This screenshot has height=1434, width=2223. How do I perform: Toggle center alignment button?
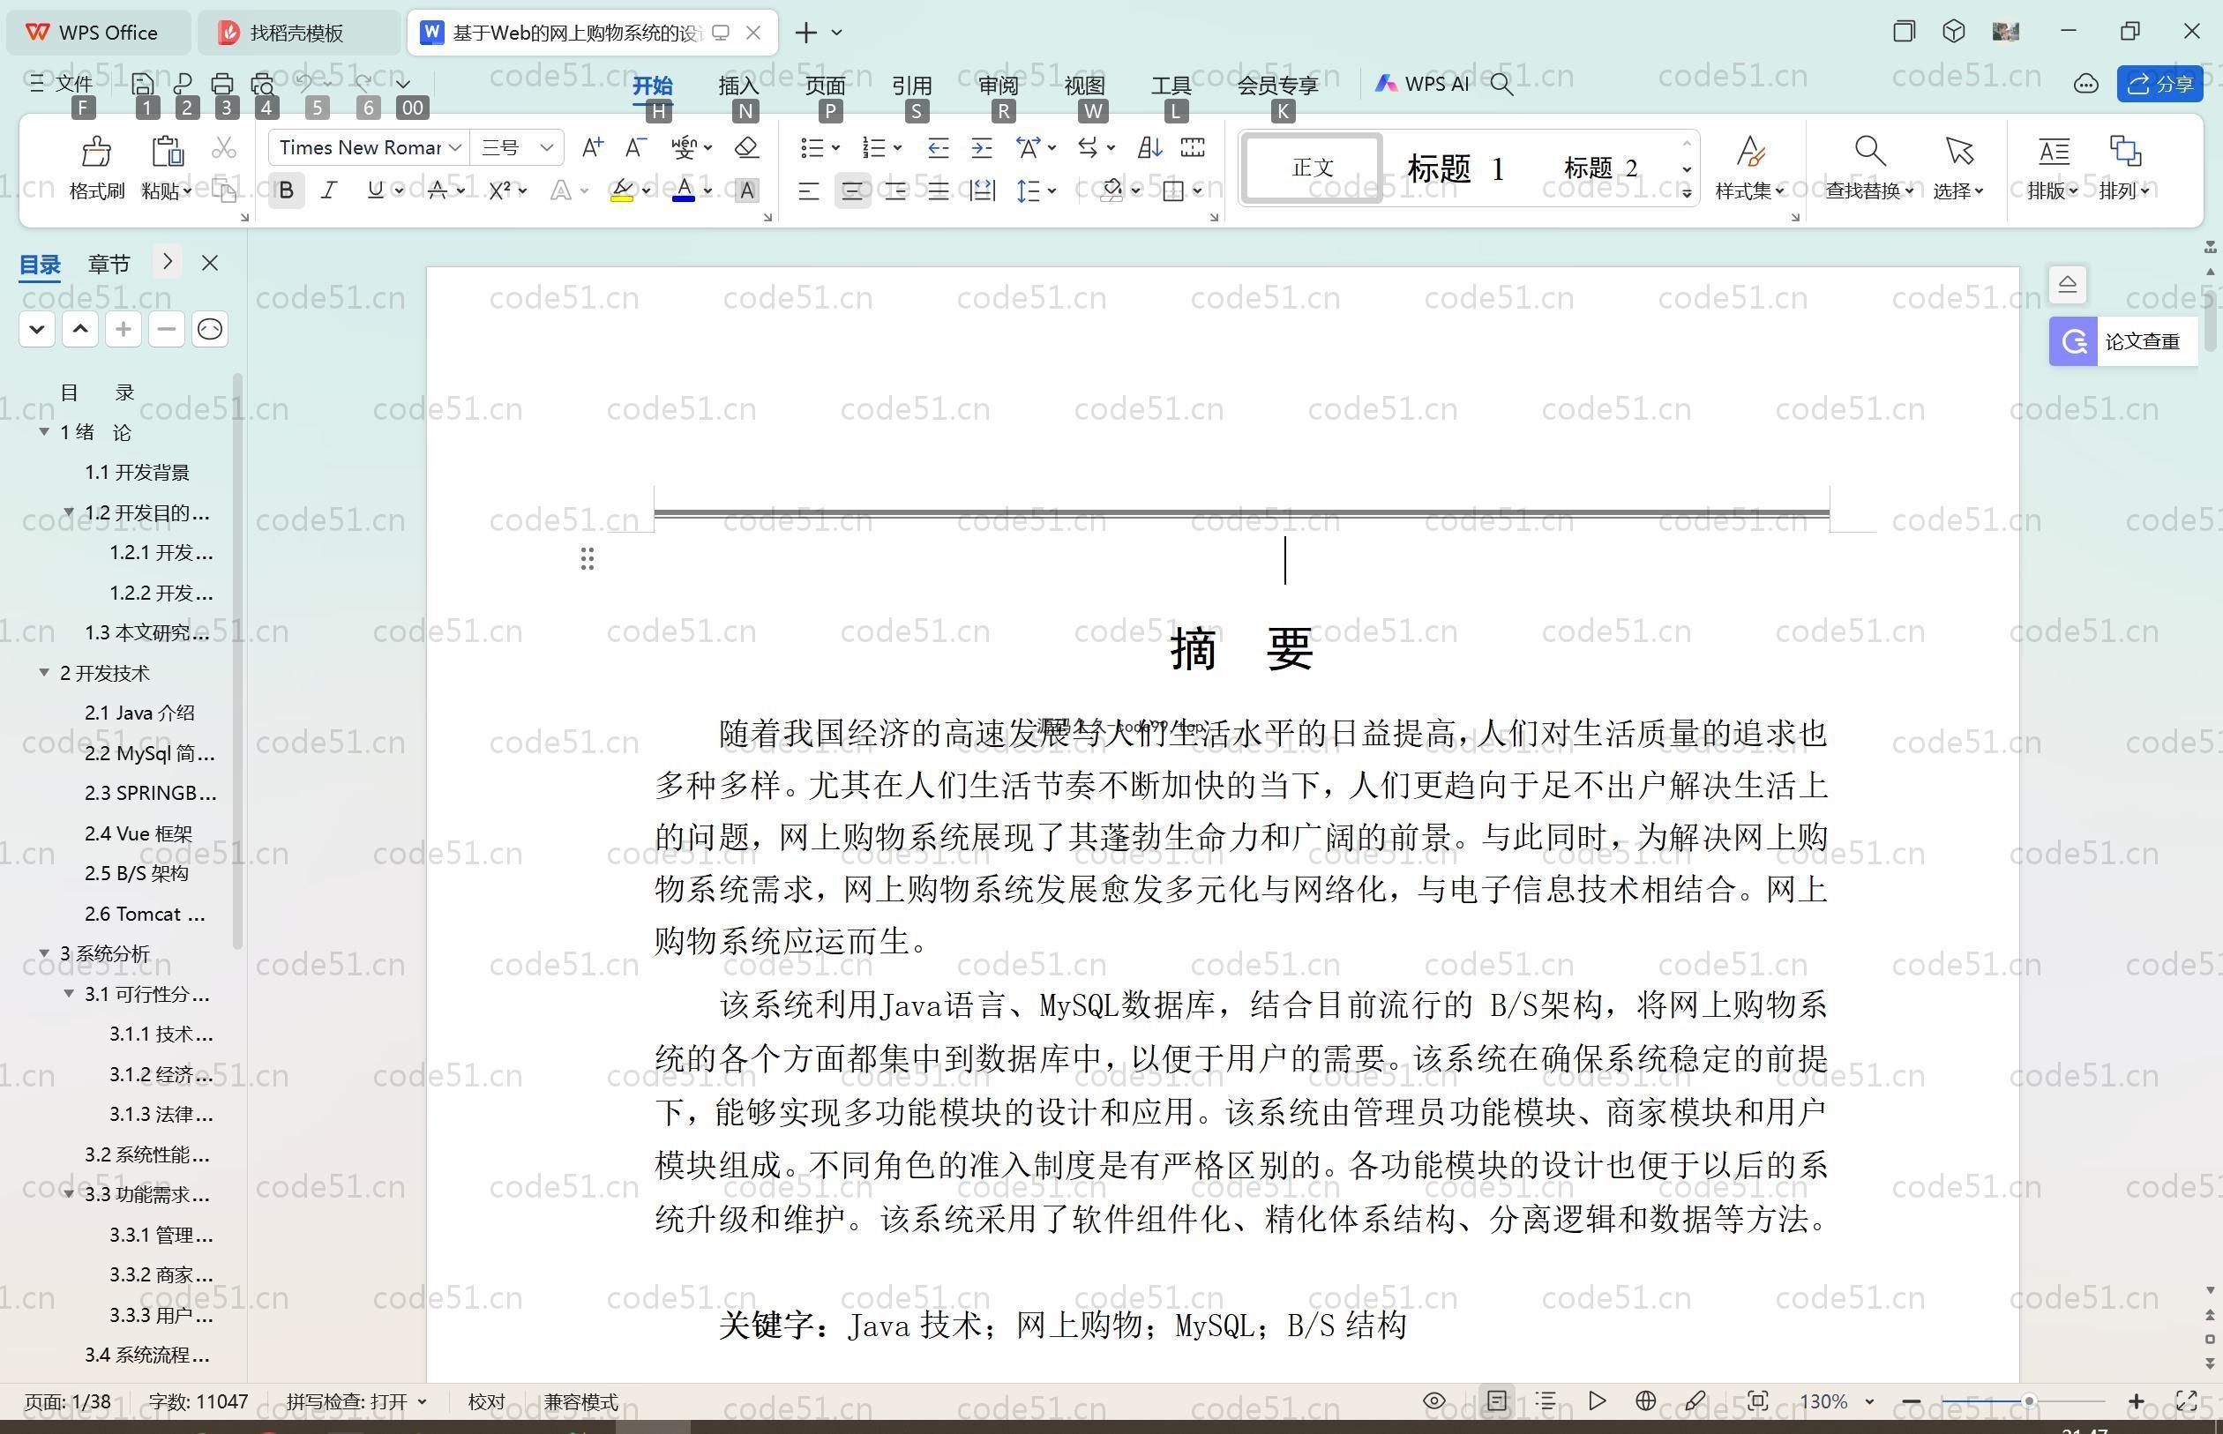tap(852, 190)
